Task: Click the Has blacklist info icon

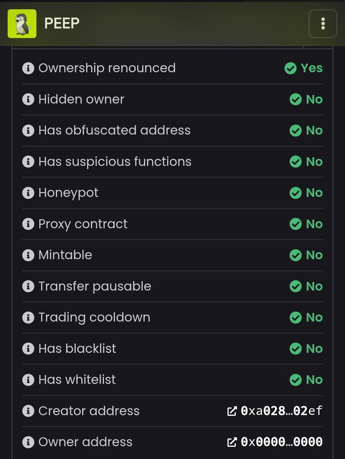Action: tap(28, 349)
